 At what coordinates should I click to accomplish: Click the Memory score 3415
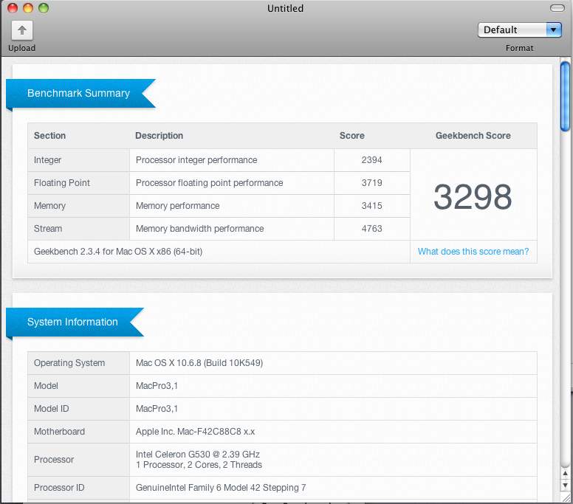click(x=371, y=206)
